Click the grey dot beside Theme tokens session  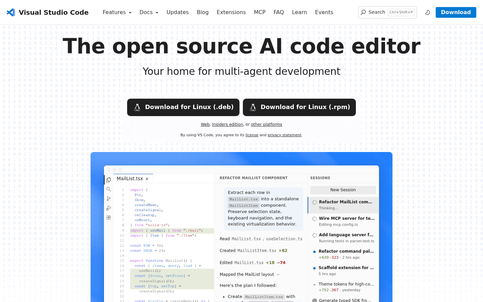pyautogui.click(x=314, y=285)
